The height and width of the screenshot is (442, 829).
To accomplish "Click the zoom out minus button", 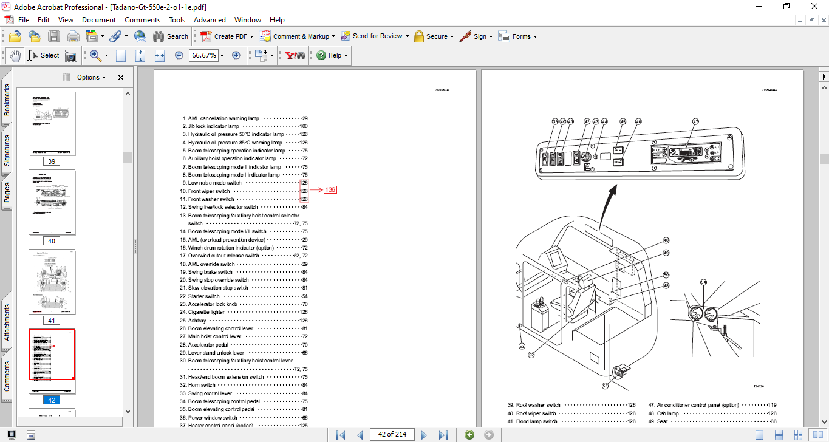I will [179, 55].
